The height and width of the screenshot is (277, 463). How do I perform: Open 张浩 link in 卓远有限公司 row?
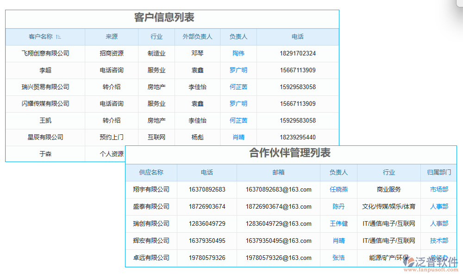click(x=338, y=258)
